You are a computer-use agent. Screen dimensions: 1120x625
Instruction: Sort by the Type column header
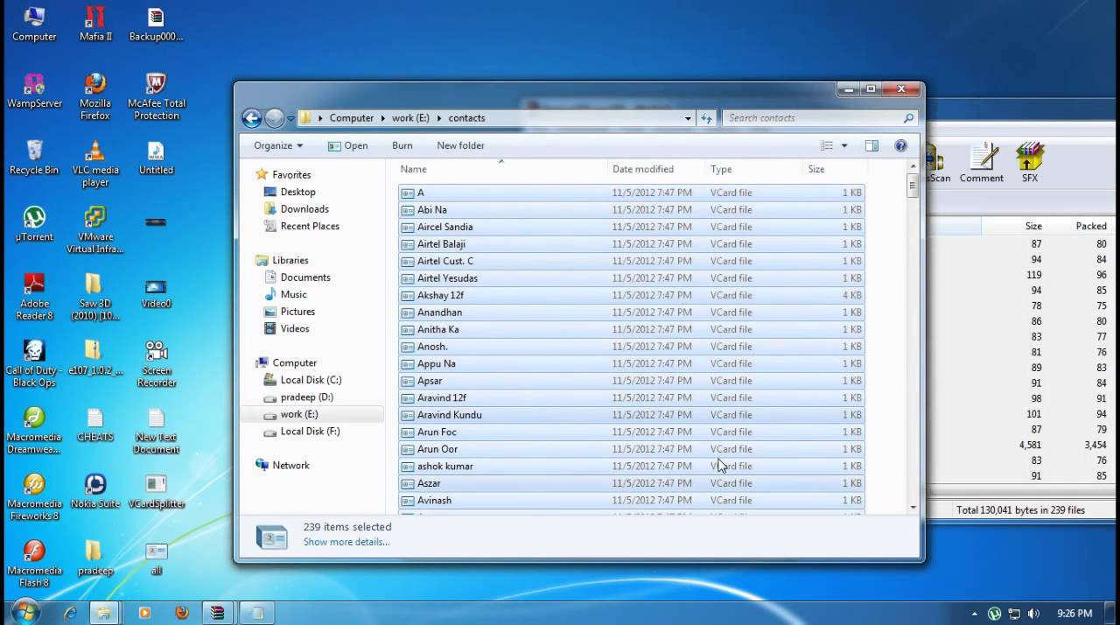pyautogui.click(x=753, y=169)
